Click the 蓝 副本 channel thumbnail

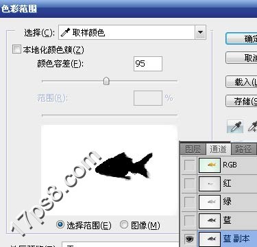[210, 239]
